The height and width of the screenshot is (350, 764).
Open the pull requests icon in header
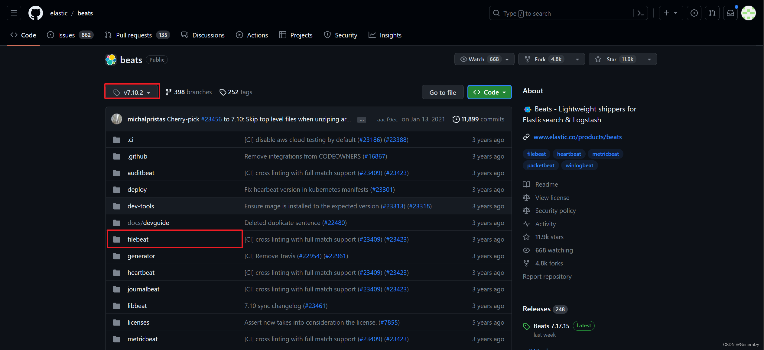point(712,13)
